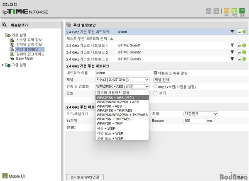The width and height of the screenshot is (249, 181).
Task: Open 시스템 요약 정보 in menu tree
Action: tap(29, 40)
